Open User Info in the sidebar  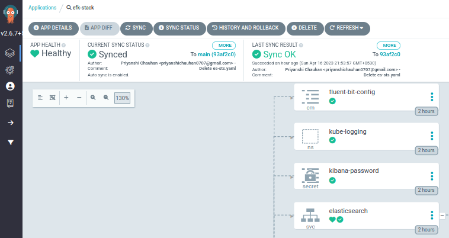(10, 86)
